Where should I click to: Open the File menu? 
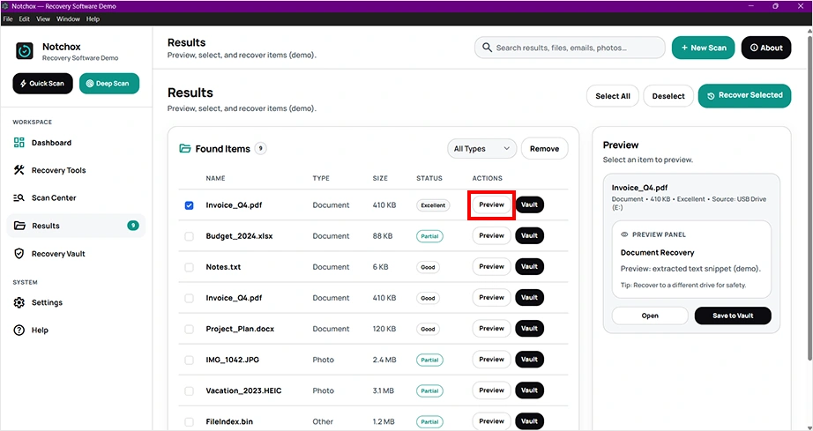coord(8,19)
